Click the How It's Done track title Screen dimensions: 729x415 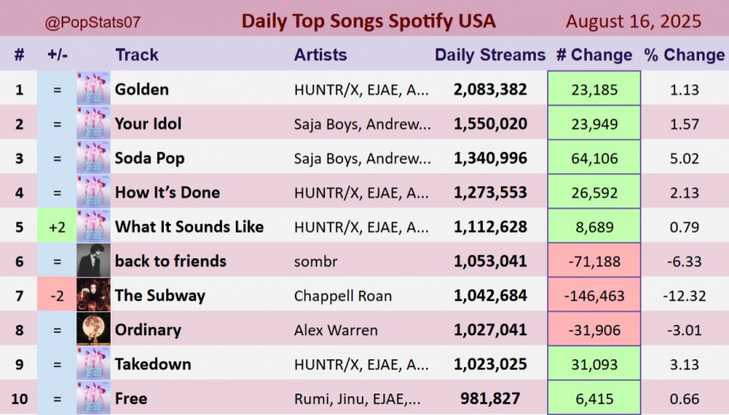[167, 192]
